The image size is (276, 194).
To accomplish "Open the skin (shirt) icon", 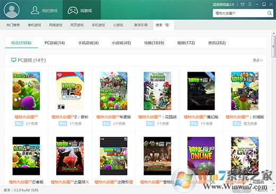I will (243, 4).
